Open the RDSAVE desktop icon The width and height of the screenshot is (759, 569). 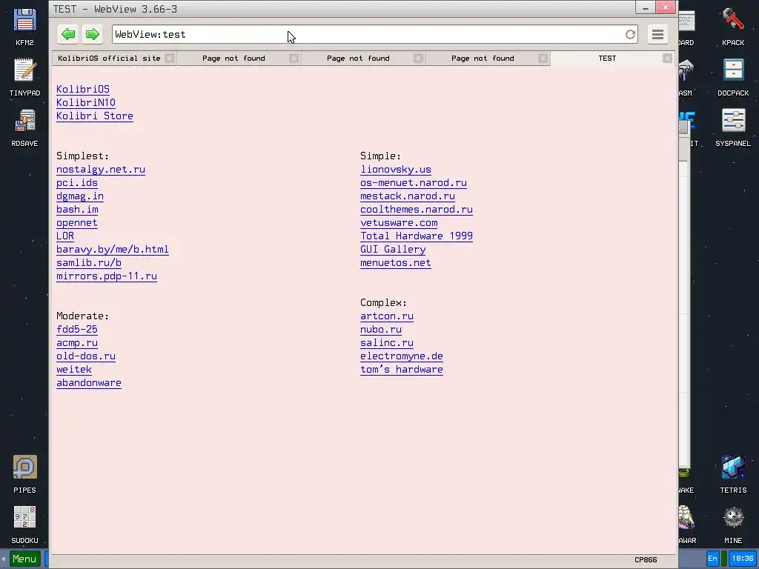24,127
